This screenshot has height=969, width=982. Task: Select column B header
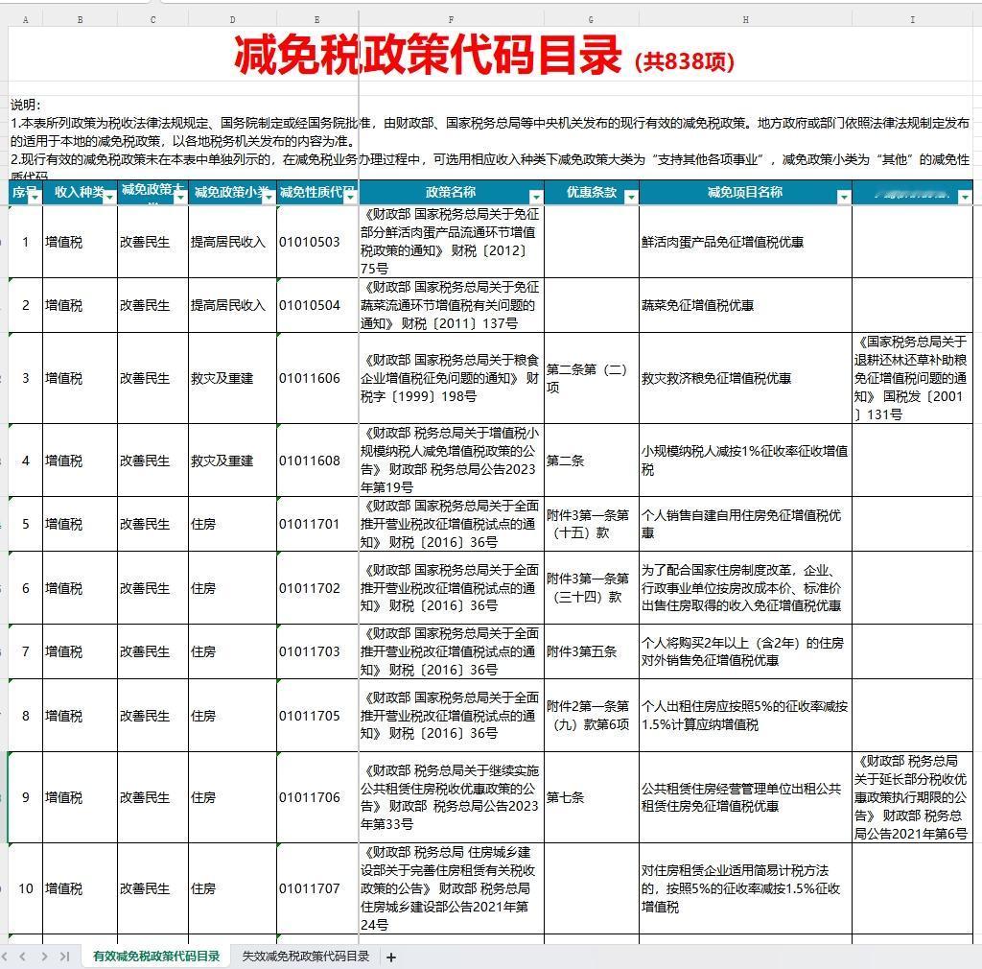coord(81,19)
